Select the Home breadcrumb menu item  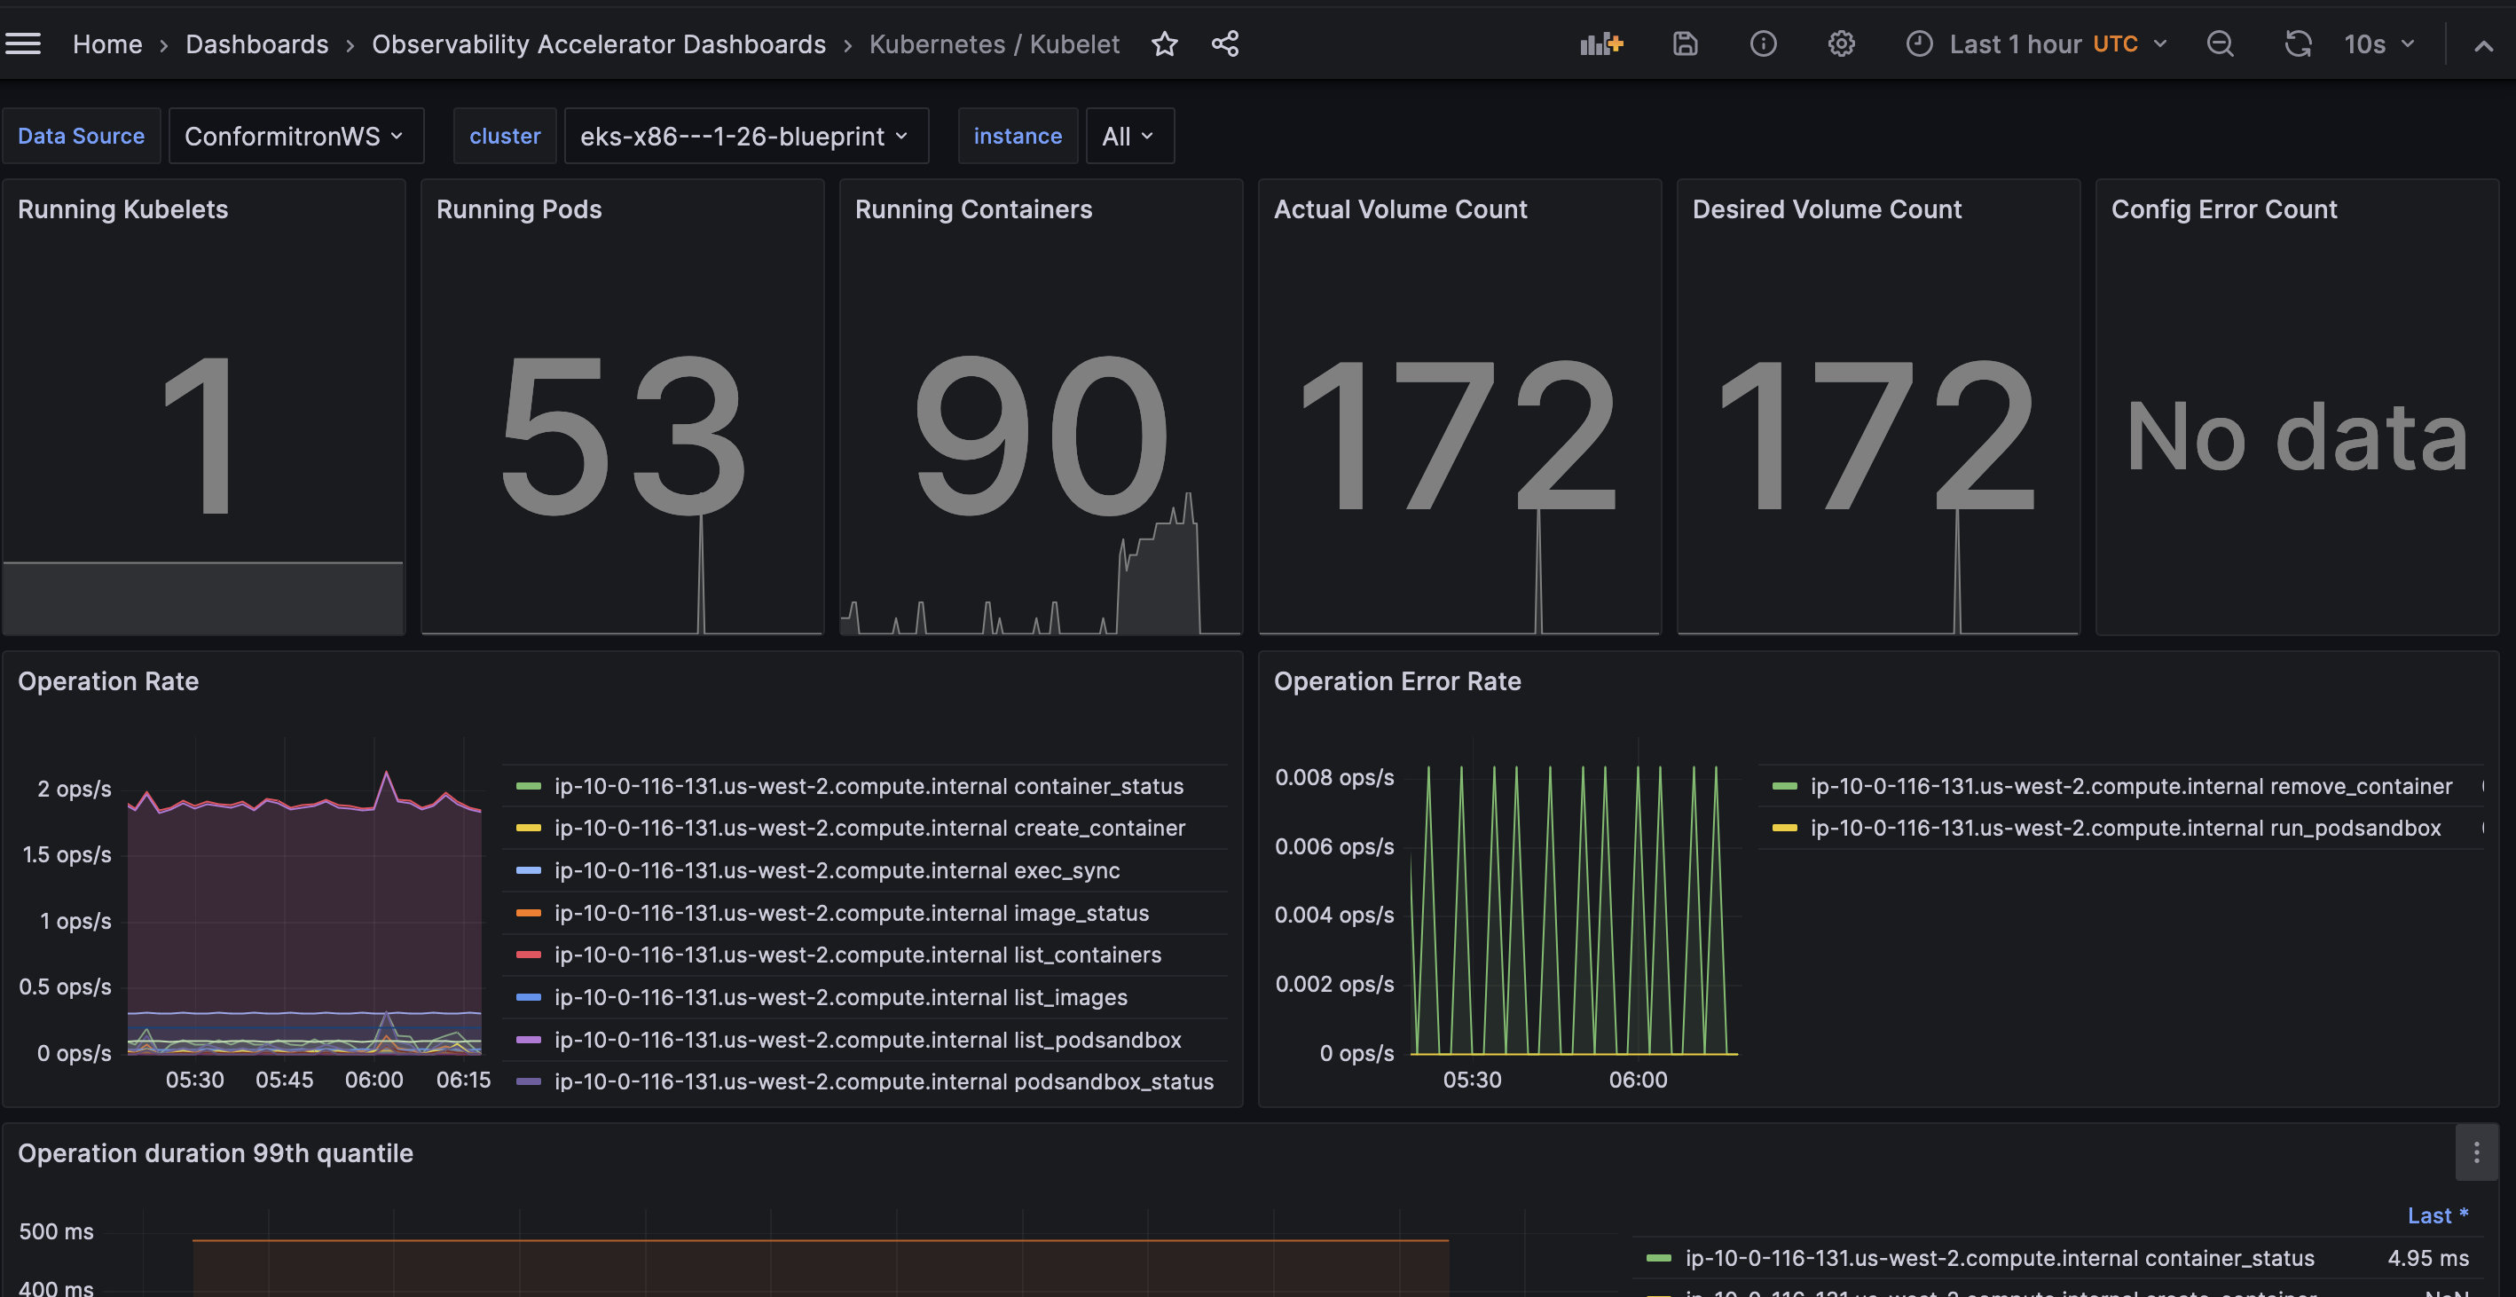coord(106,42)
